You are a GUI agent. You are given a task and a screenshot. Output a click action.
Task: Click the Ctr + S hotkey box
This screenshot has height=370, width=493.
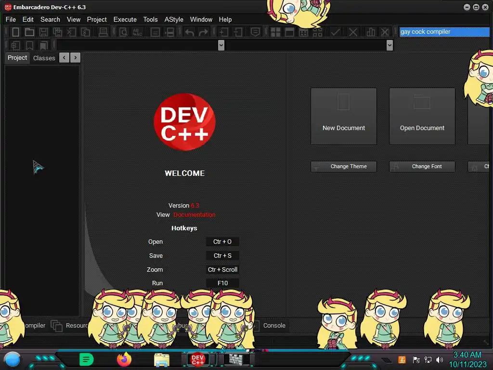[x=222, y=255]
